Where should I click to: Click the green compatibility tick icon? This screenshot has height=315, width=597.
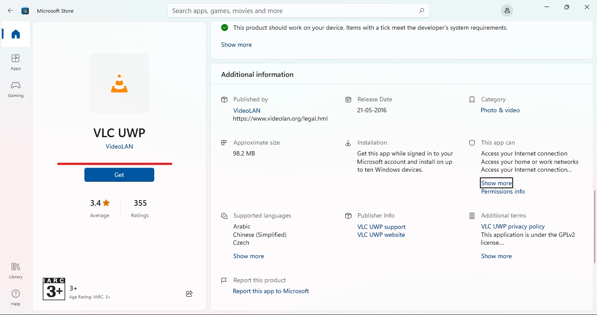click(x=225, y=28)
